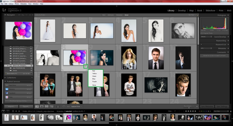Expand the Quick Develop panel
This screenshot has width=233, height=126.
228,37
